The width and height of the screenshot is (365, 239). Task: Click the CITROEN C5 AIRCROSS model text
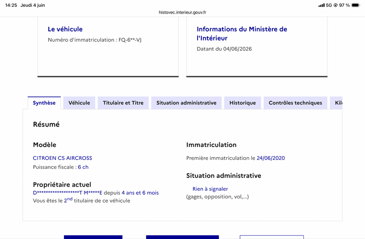tap(63, 158)
